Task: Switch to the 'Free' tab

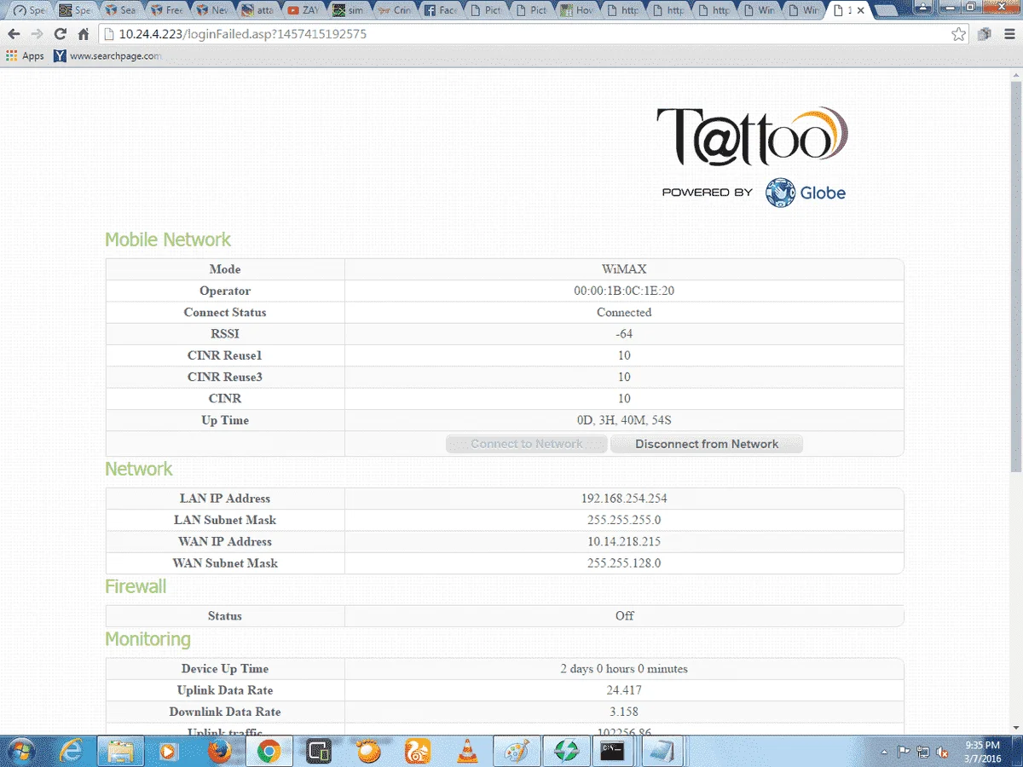Action: [166, 11]
